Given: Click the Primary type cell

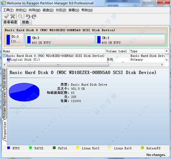Looking at the screenshot, I should click(x=137, y=60).
